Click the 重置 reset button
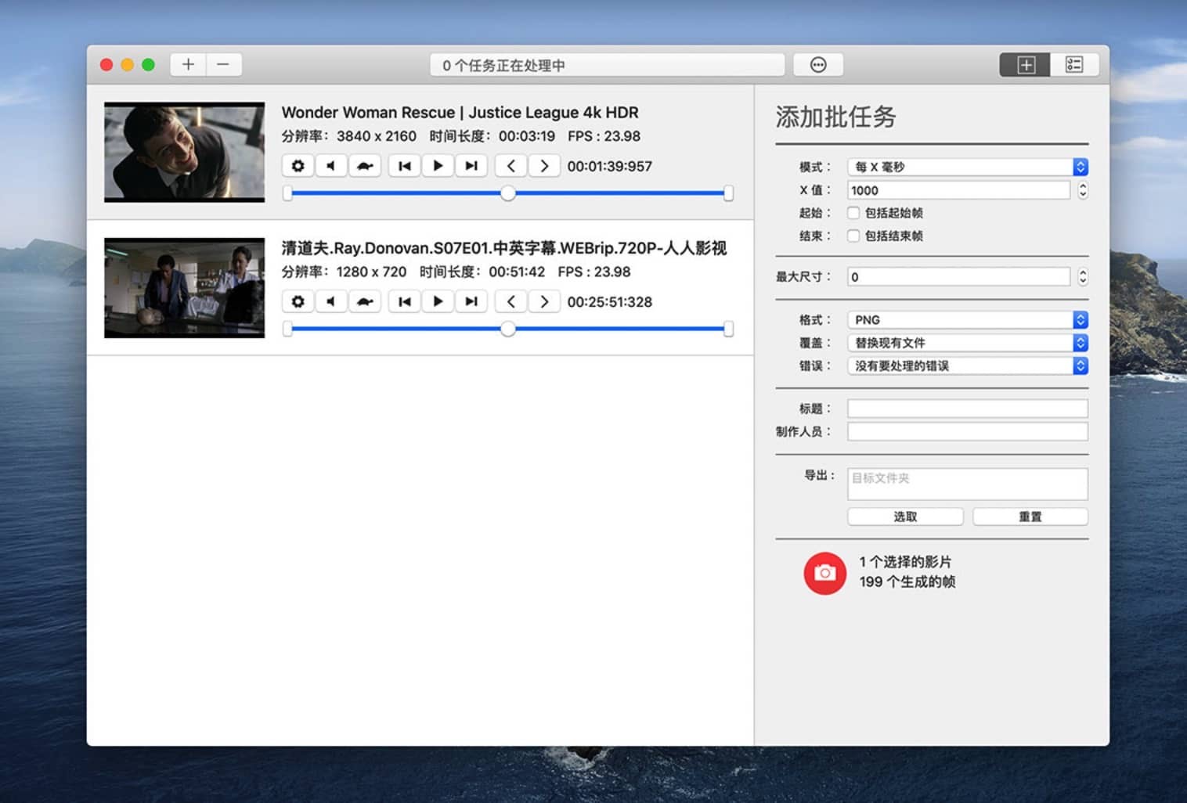 1030,517
